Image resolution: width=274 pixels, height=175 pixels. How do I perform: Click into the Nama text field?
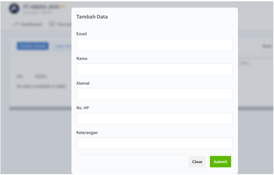click(x=154, y=69)
